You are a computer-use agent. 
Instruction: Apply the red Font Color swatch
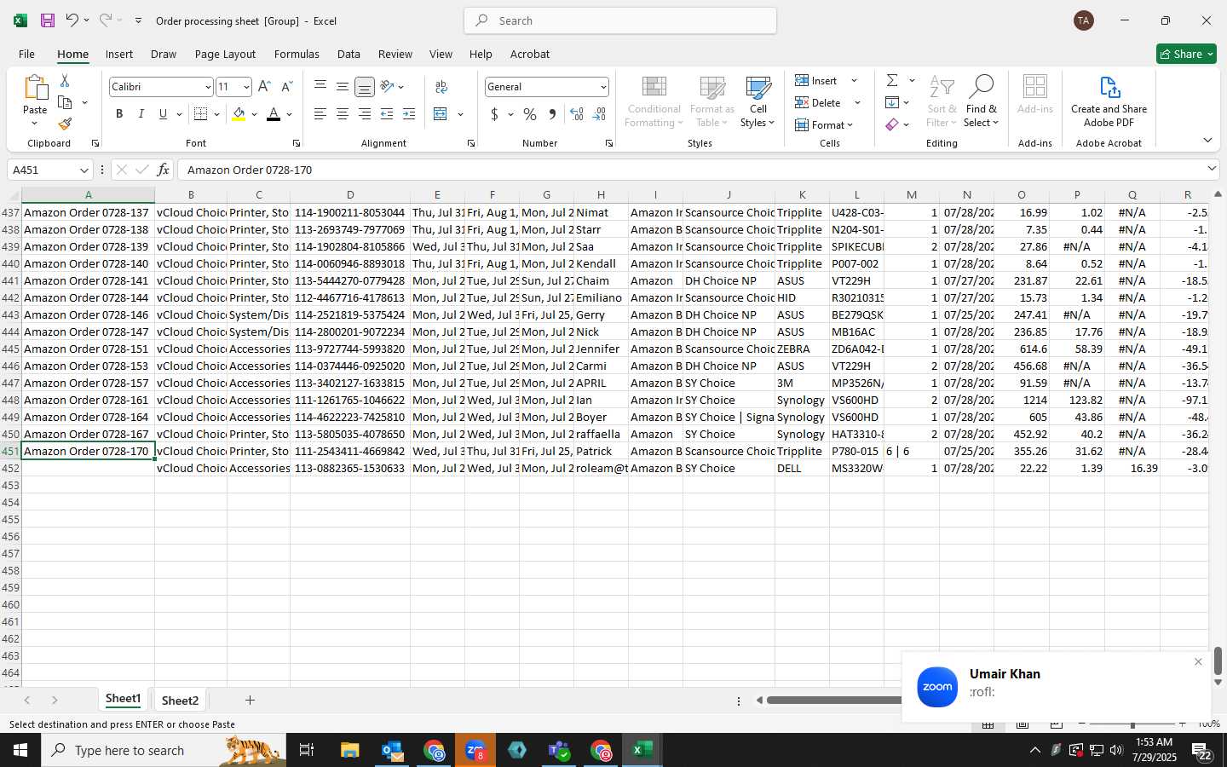point(274,114)
